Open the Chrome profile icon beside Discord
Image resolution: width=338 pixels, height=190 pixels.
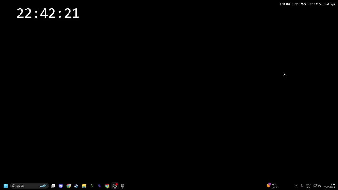(68, 186)
